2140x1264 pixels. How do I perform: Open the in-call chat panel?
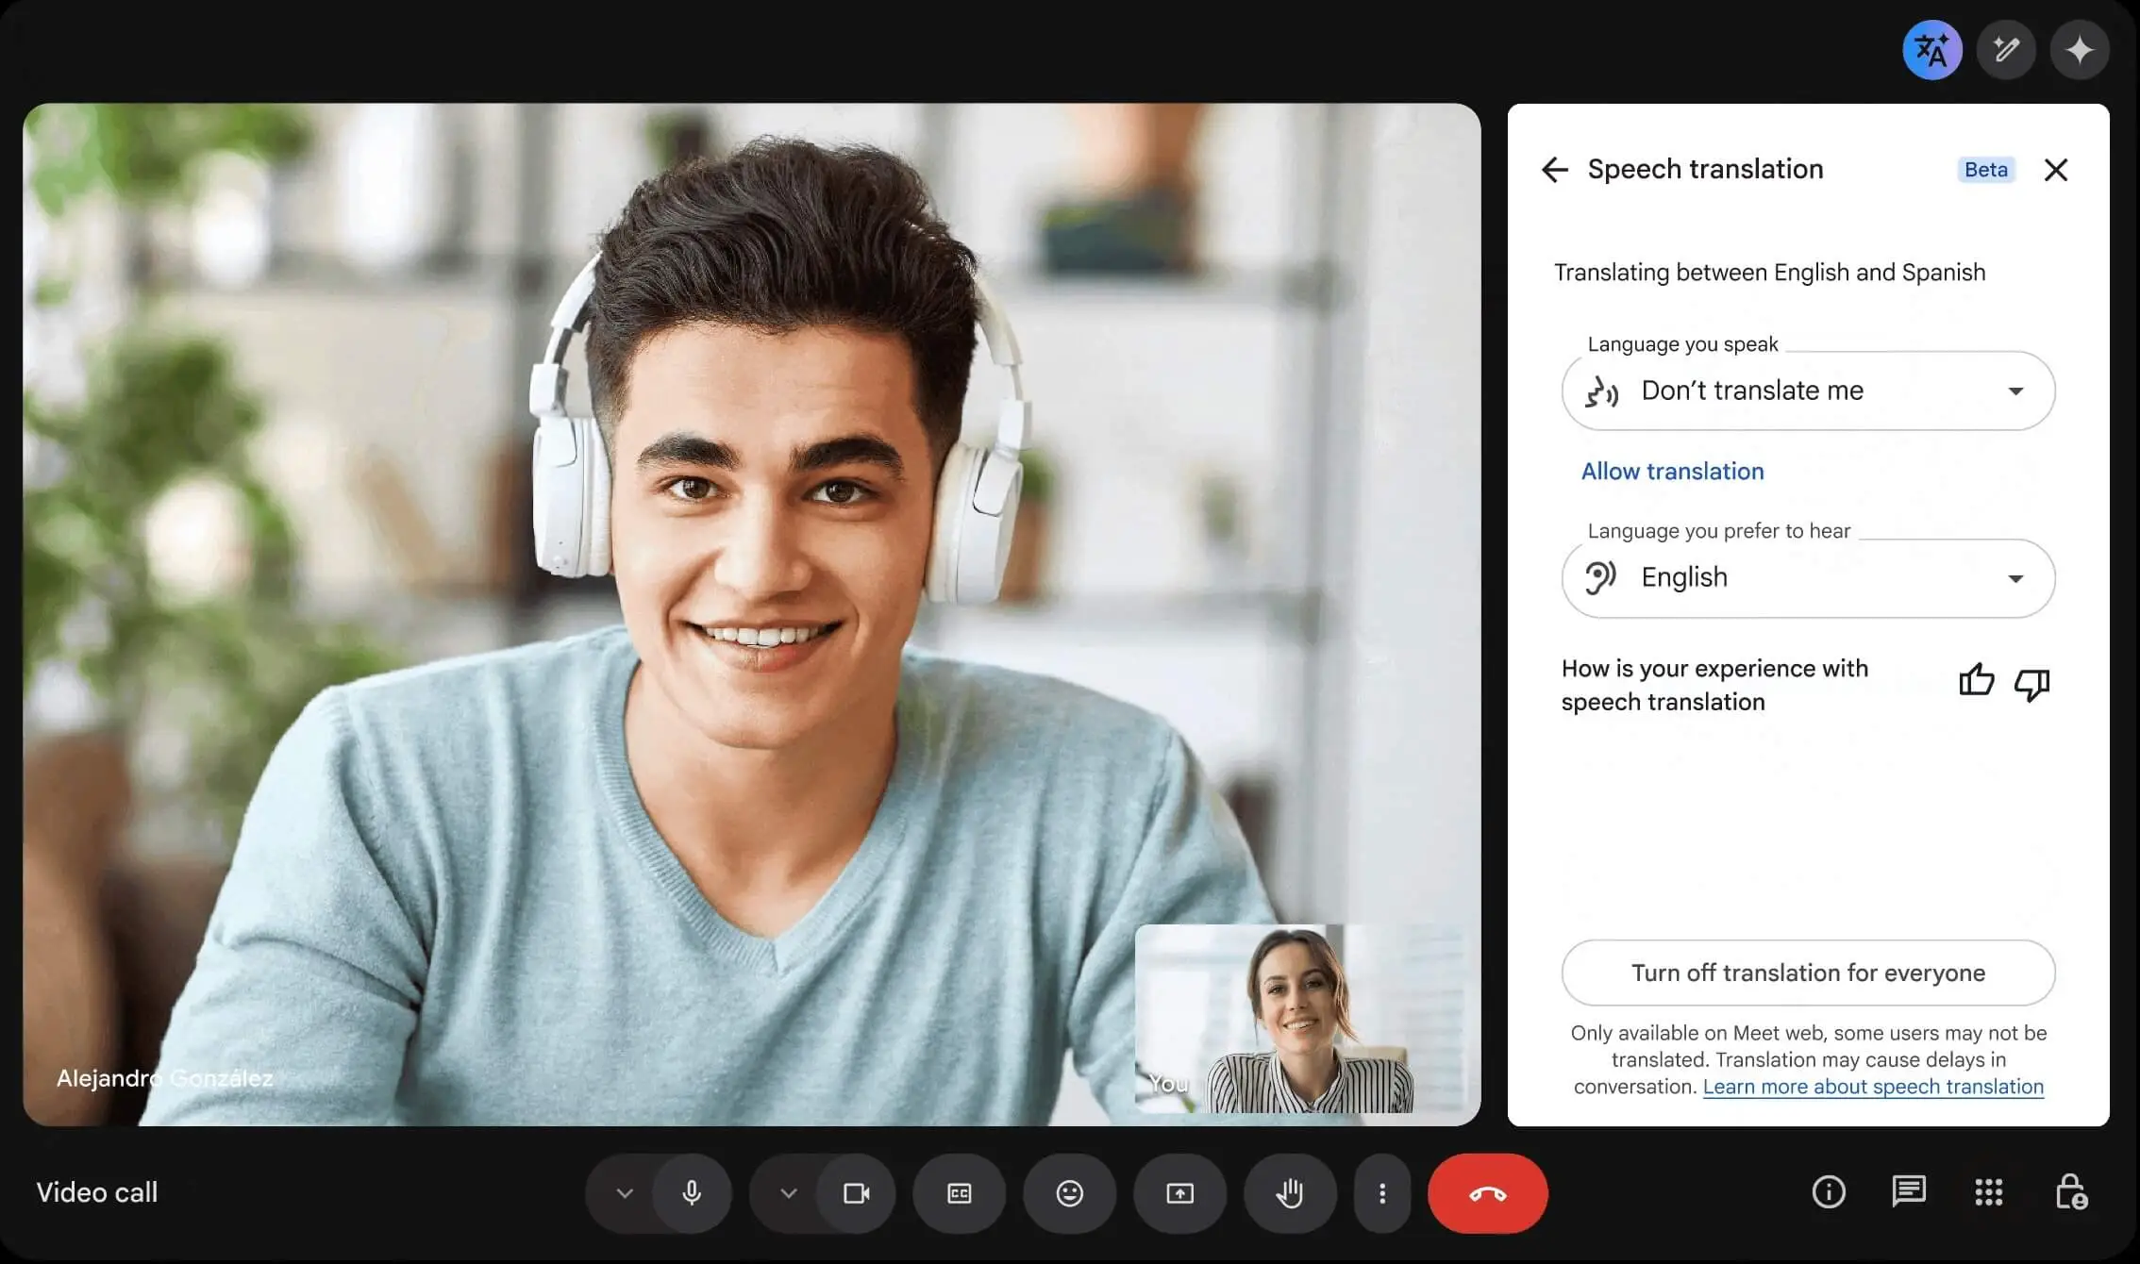(1909, 1191)
